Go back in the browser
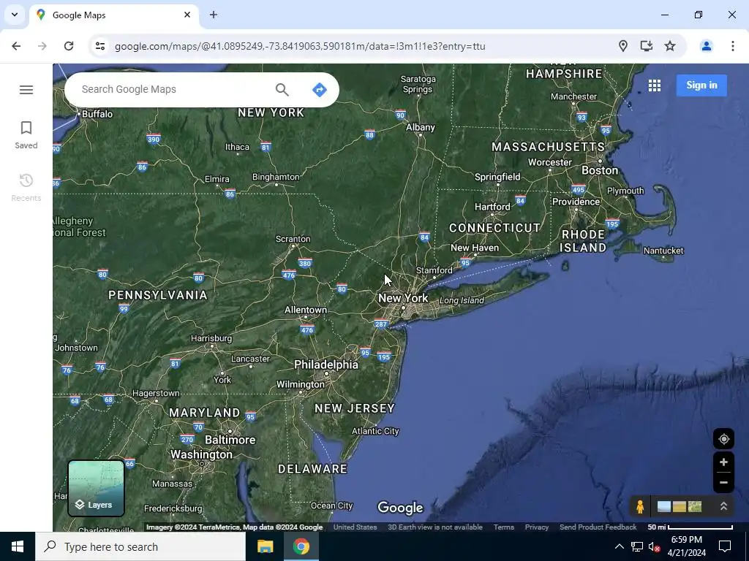 click(16, 46)
